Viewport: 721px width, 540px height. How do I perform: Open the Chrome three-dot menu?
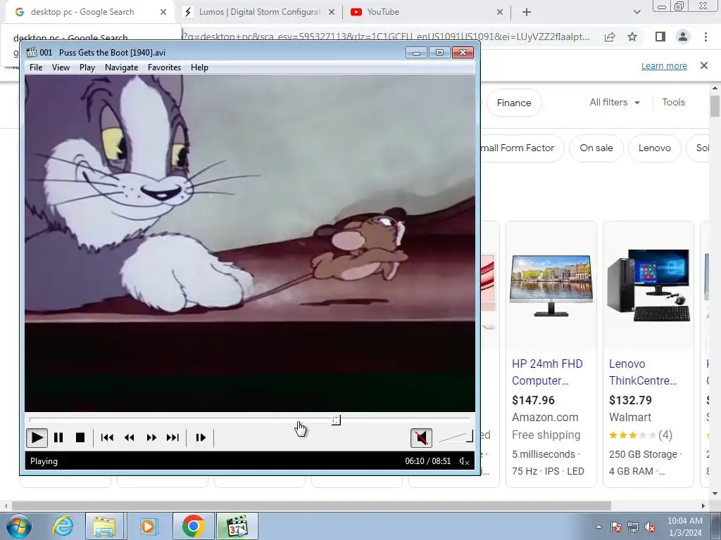706,37
